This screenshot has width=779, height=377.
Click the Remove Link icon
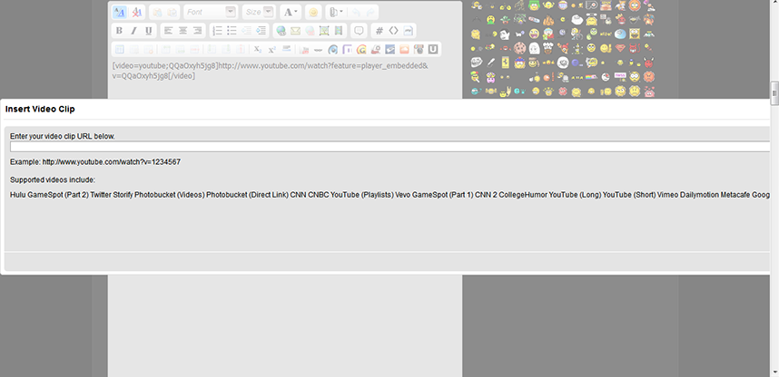[x=310, y=31]
